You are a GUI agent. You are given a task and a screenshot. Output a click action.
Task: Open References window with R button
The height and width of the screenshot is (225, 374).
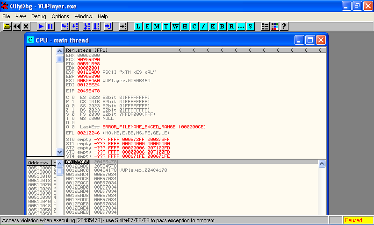(231, 27)
